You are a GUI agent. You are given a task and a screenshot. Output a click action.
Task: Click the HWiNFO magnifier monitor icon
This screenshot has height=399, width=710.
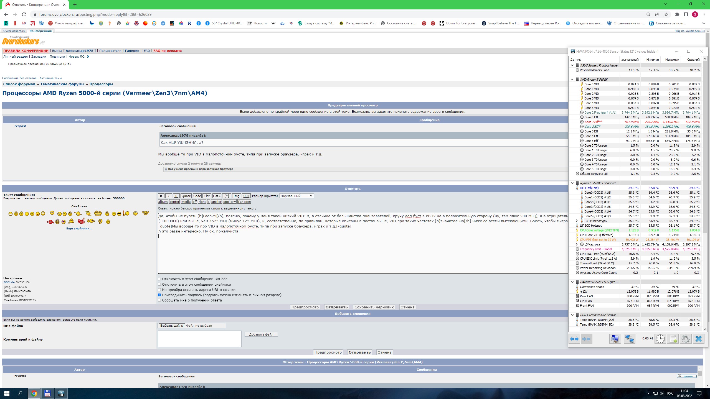(x=615, y=339)
